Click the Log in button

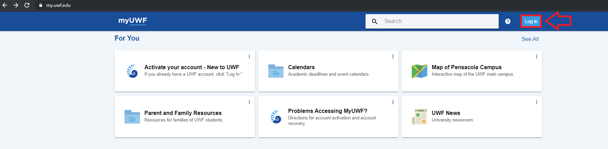click(x=531, y=21)
